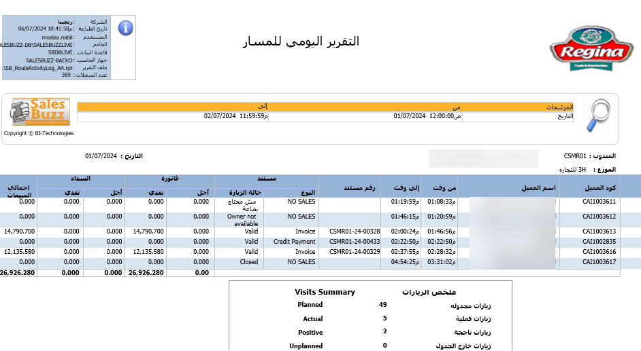This screenshot has width=641, height=351.
Task: Click the Regina company logo
Action: coord(587,49)
